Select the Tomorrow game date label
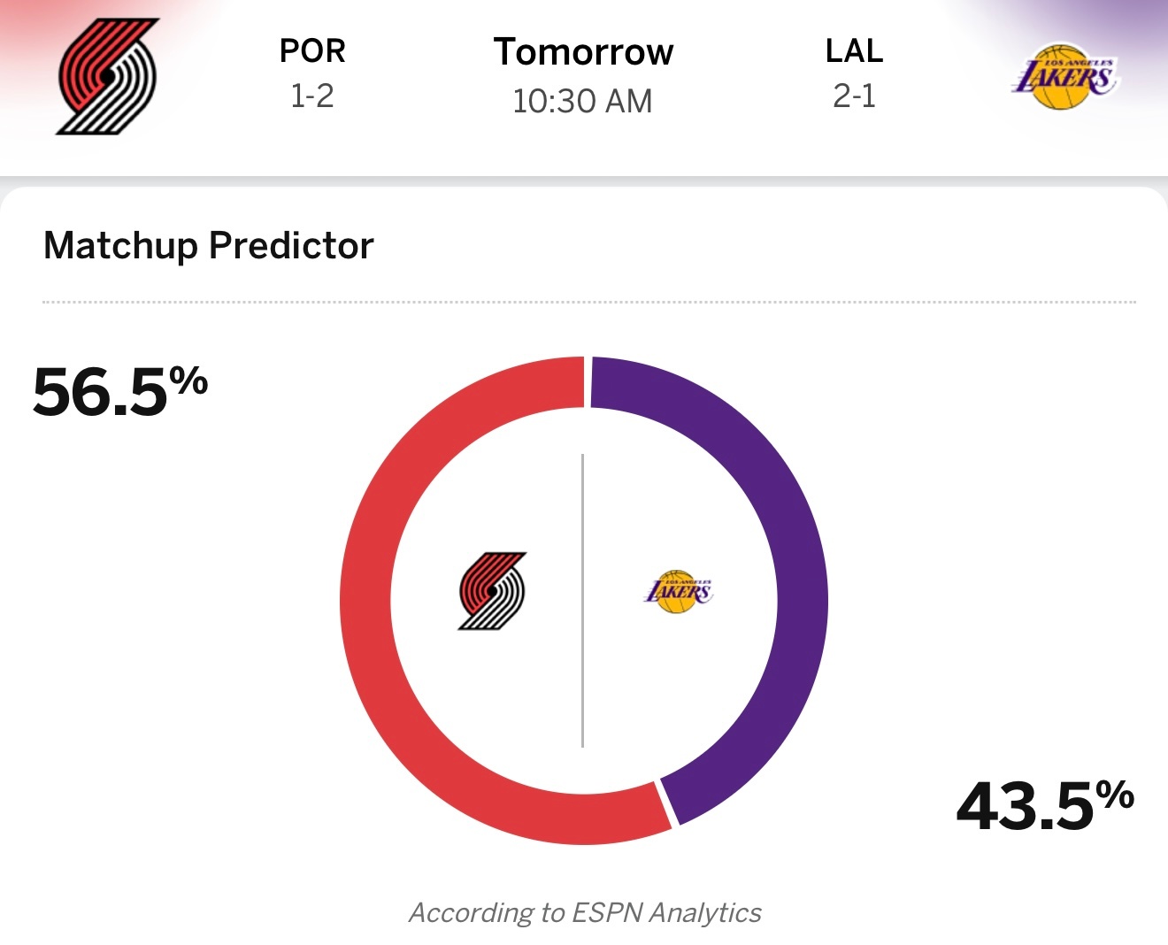This screenshot has width=1168, height=945. (583, 52)
